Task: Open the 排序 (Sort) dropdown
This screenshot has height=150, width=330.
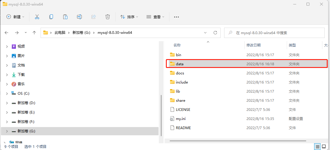Action: pos(129,17)
